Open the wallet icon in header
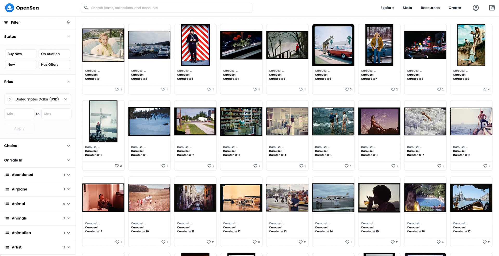The image size is (499, 256). point(492,8)
